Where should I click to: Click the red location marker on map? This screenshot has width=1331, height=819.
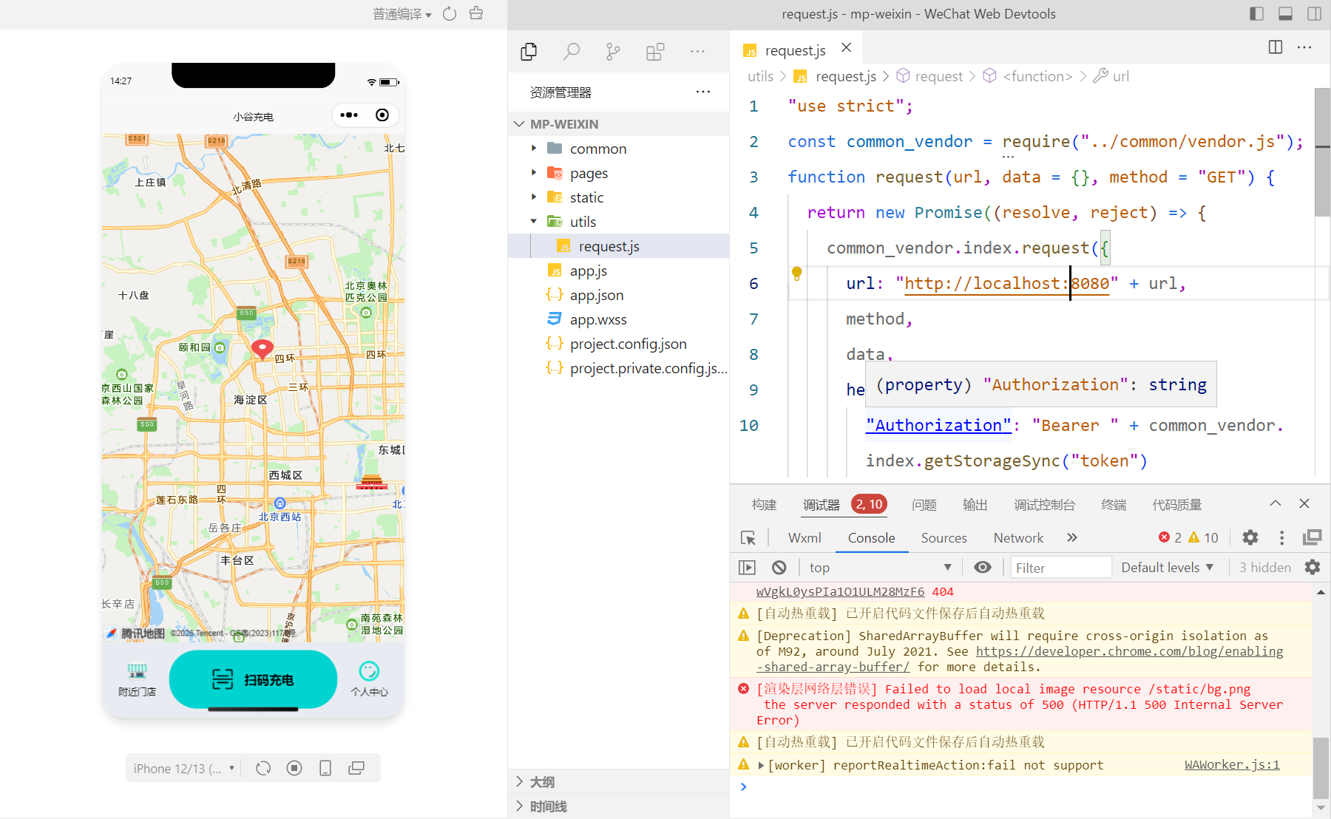(263, 350)
